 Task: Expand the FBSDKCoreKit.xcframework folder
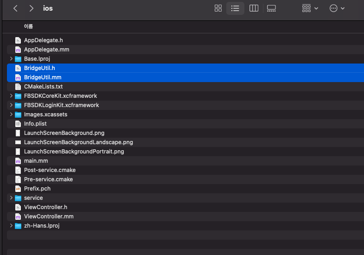click(x=11, y=96)
